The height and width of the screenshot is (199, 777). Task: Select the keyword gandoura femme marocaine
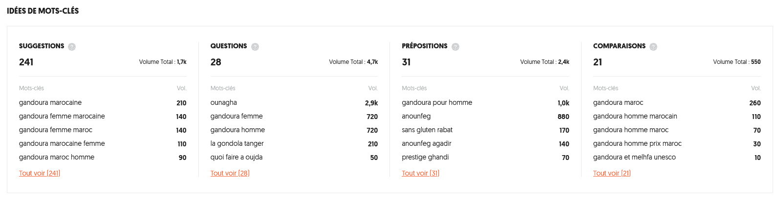click(x=62, y=117)
